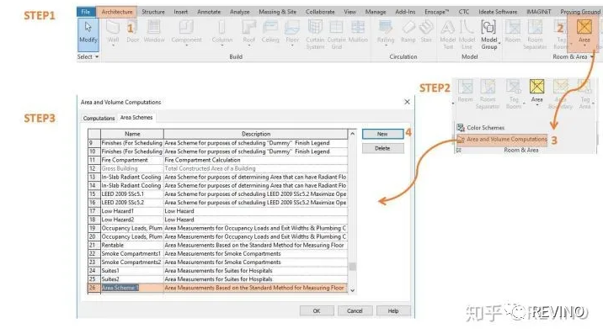Choose Room Separator in top ribbon
The width and height of the screenshot is (603, 334).
pyautogui.click(x=535, y=34)
